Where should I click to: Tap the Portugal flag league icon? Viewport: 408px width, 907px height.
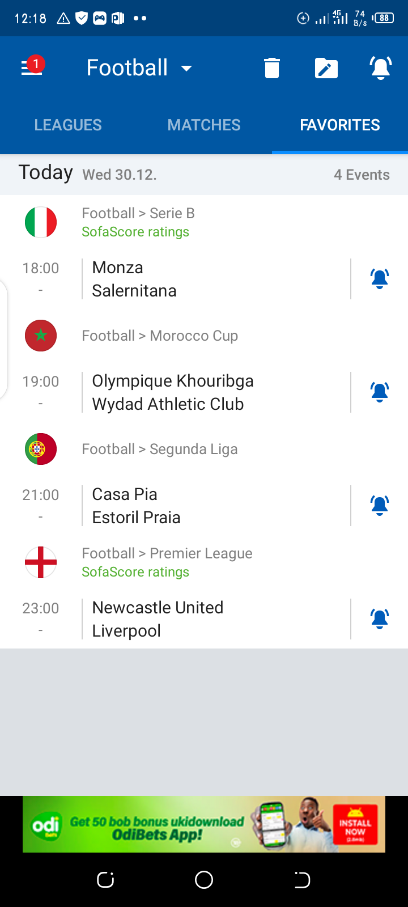tap(41, 449)
